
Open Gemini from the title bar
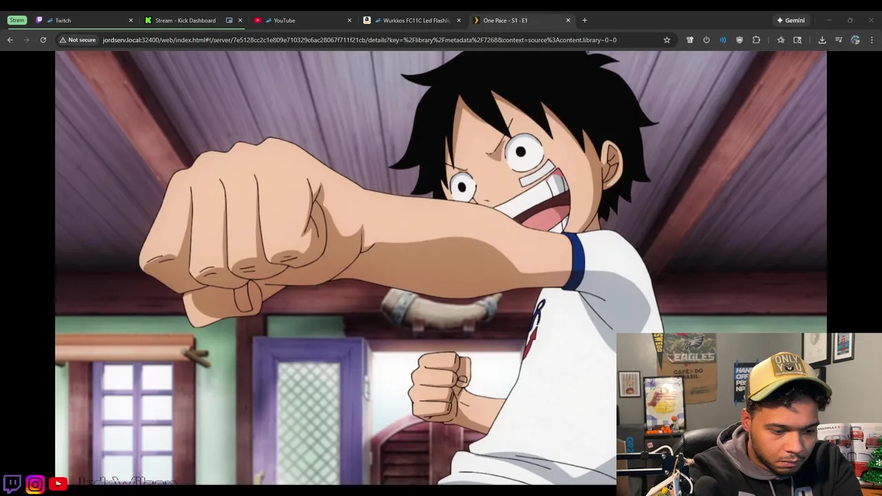[790, 20]
